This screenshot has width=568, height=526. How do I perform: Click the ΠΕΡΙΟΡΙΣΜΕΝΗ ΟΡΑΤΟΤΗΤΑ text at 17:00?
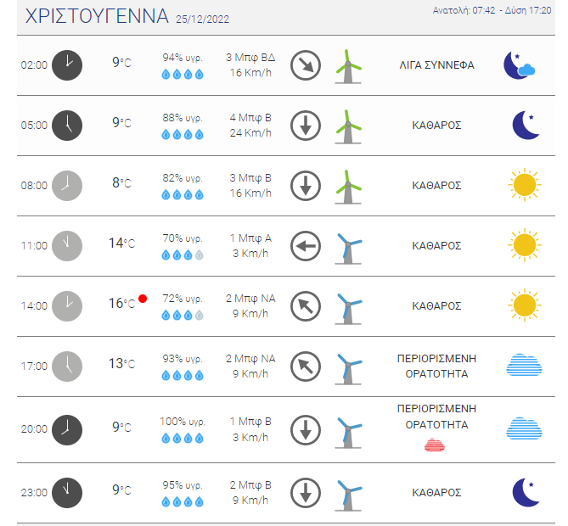(436, 366)
